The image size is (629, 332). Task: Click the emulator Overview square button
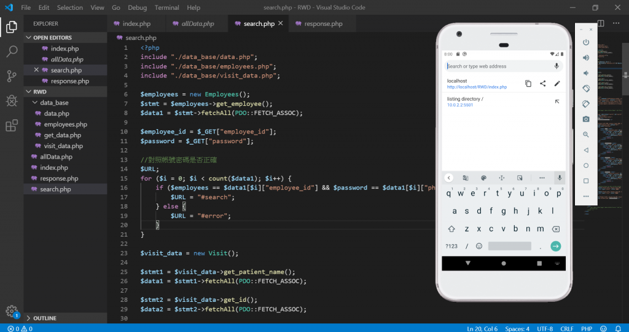(585, 181)
